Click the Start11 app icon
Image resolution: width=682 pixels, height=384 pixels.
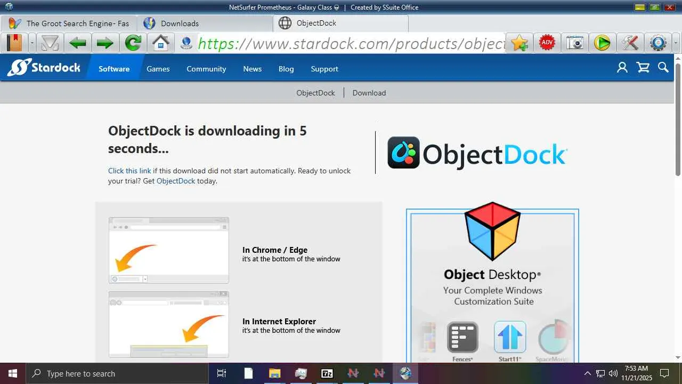(x=510, y=338)
